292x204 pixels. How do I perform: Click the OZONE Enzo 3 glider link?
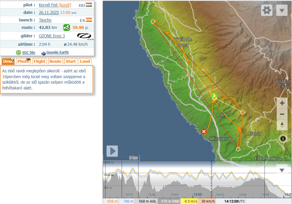coord(52,36)
